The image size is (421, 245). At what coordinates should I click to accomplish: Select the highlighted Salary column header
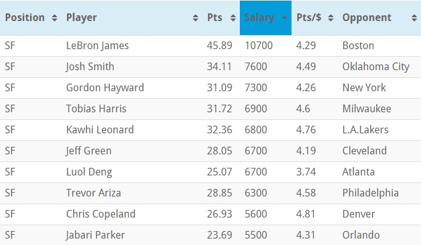tap(265, 18)
